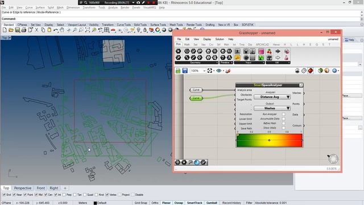Toggle SmartTrack in the status bar

[195, 203]
